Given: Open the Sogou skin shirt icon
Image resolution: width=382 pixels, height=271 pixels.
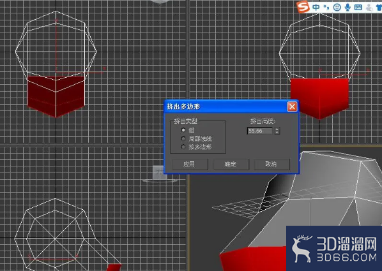Looking at the screenshot, I should [379, 7].
